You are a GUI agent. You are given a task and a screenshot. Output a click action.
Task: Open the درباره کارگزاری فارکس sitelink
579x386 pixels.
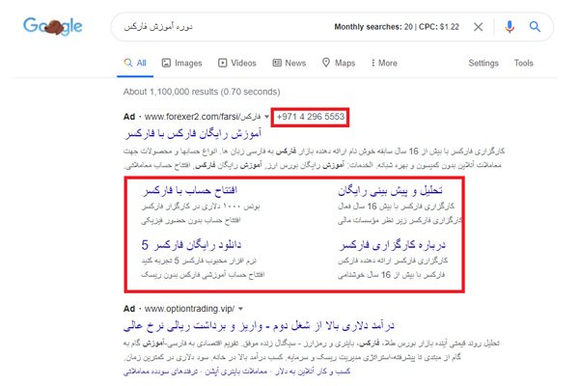pos(392,245)
